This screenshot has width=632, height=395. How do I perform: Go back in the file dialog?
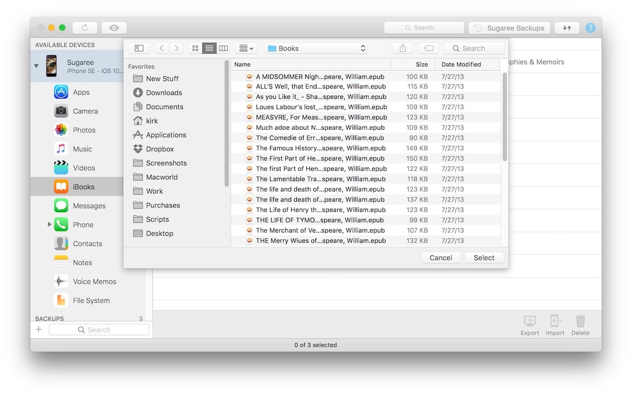(162, 48)
